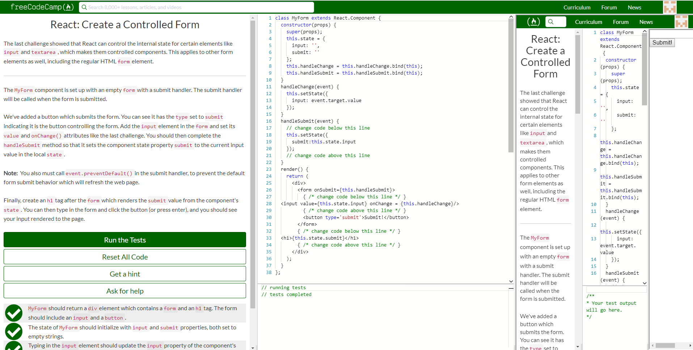Click the green checkmark on the first test
This screenshot has height=350, width=693.
point(13,313)
